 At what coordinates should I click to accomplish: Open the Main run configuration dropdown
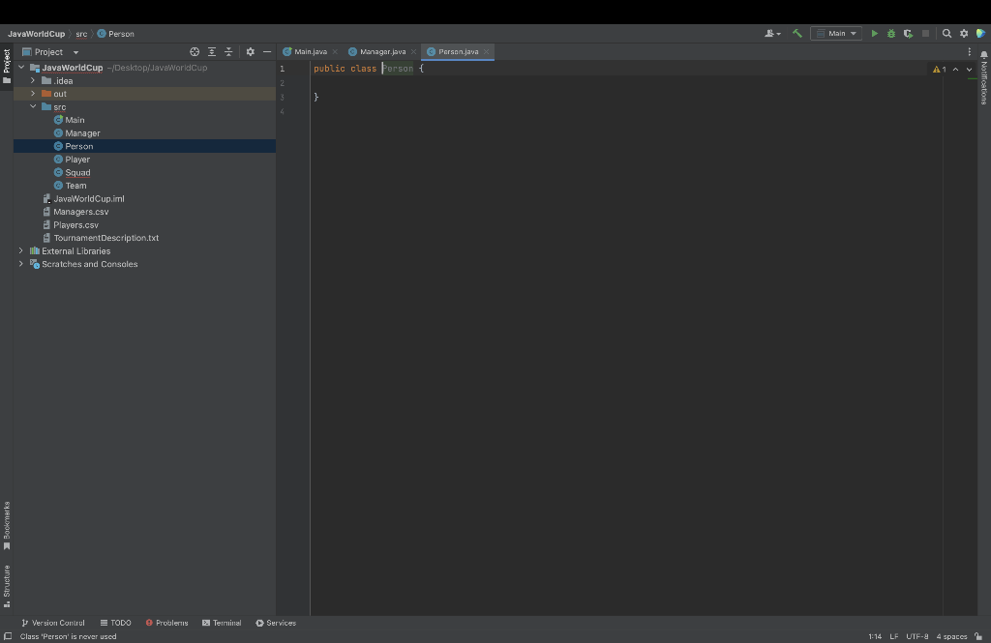836,33
